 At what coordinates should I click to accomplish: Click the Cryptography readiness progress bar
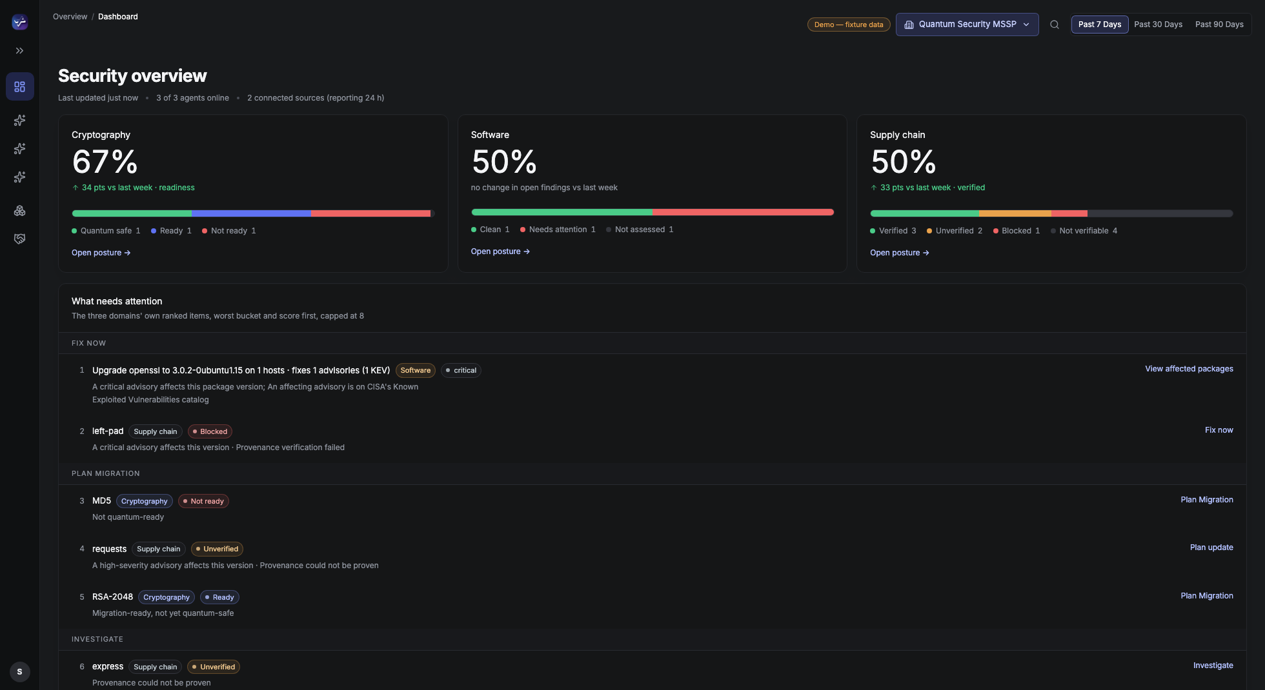point(253,213)
